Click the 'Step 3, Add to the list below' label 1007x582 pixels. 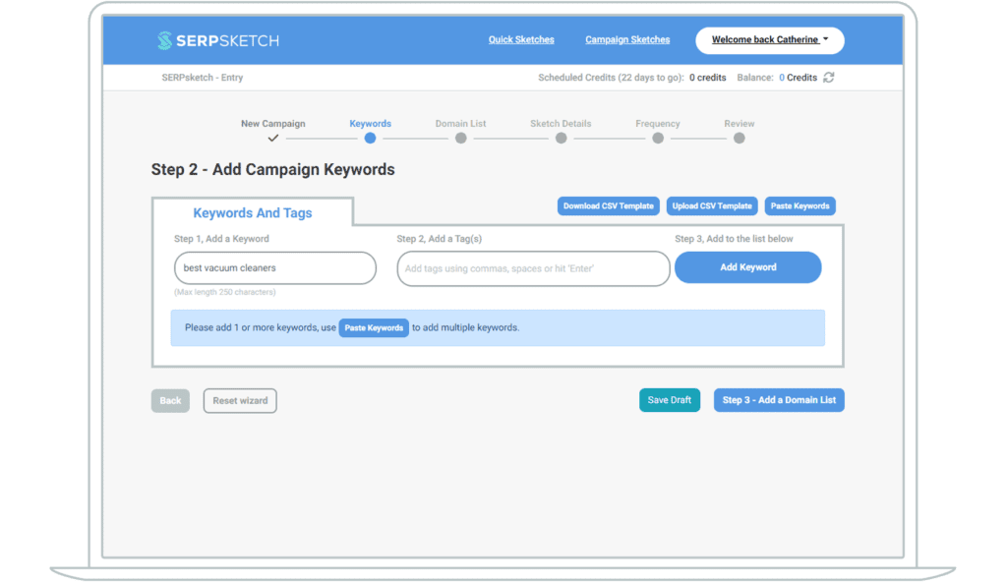[x=734, y=239]
